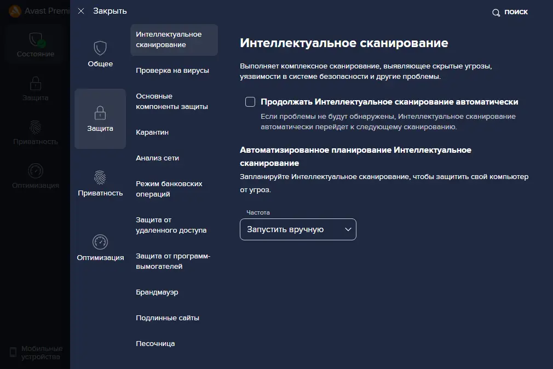Open Защита via the lock icon in sidebar

coord(34,82)
